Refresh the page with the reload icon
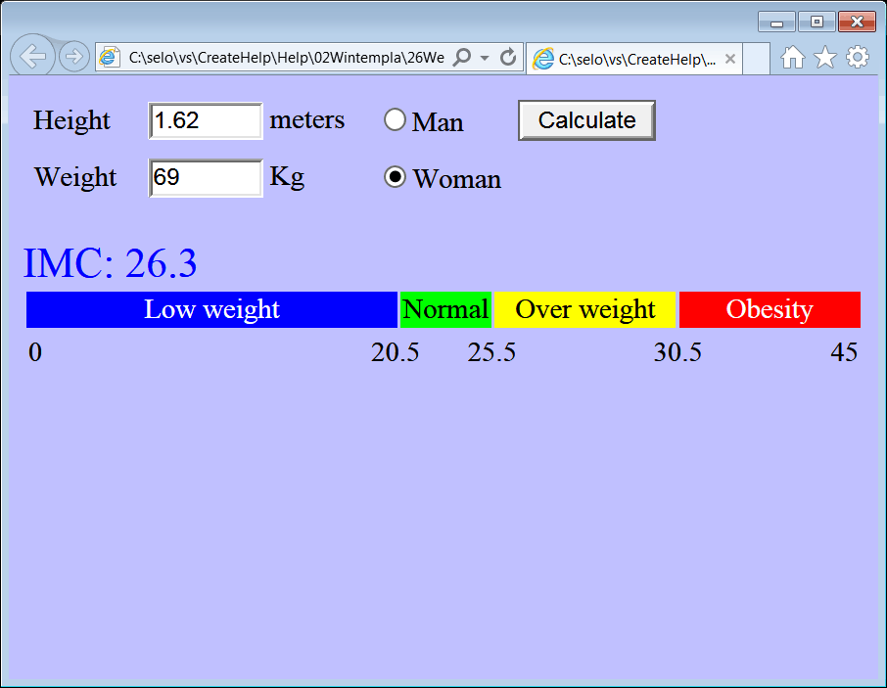This screenshot has height=688, width=887. pyautogui.click(x=508, y=57)
